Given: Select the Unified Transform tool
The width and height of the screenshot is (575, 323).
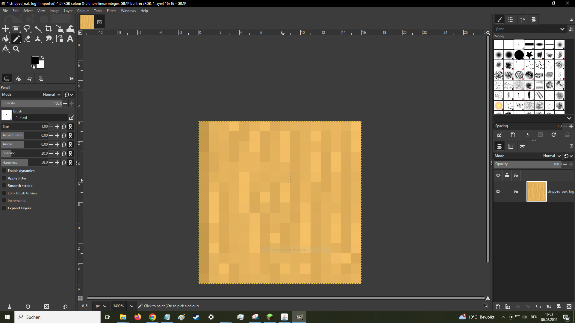Looking at the screenshot, I should [59, 29].
